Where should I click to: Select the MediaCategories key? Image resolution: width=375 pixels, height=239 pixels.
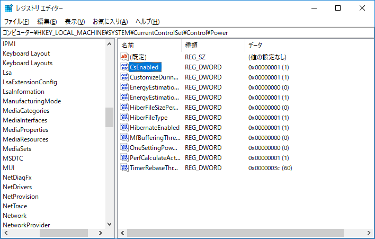[x=26, y=111]
